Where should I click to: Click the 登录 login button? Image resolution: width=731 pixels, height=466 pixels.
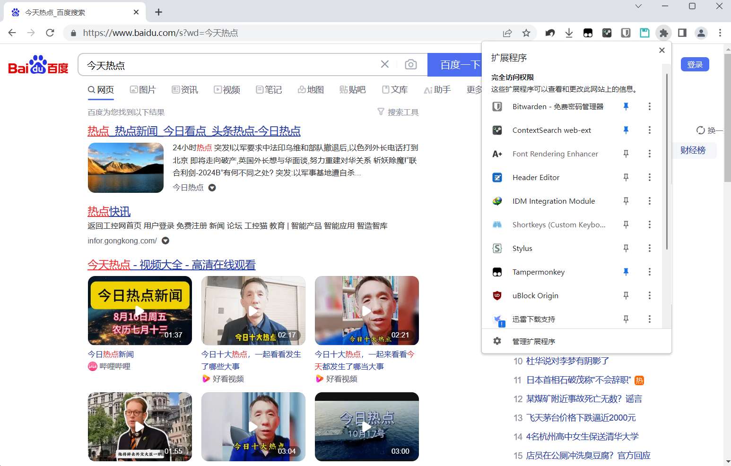click(695, 64)
